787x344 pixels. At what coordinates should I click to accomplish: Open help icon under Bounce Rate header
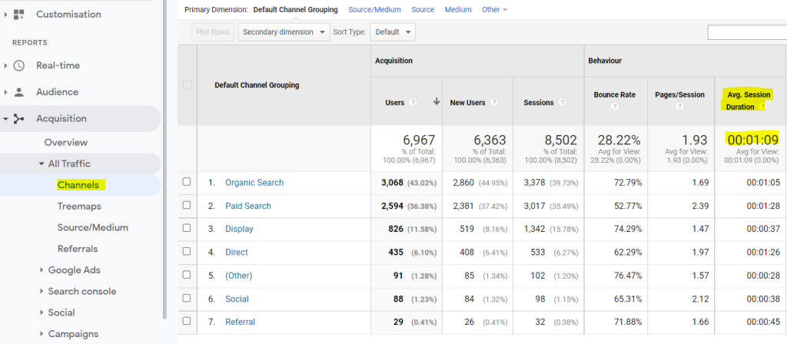615,107
